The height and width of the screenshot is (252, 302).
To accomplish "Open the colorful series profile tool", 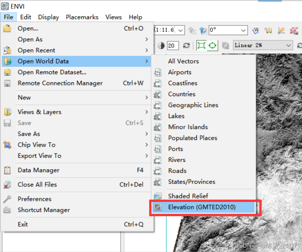I will point(268,30).
